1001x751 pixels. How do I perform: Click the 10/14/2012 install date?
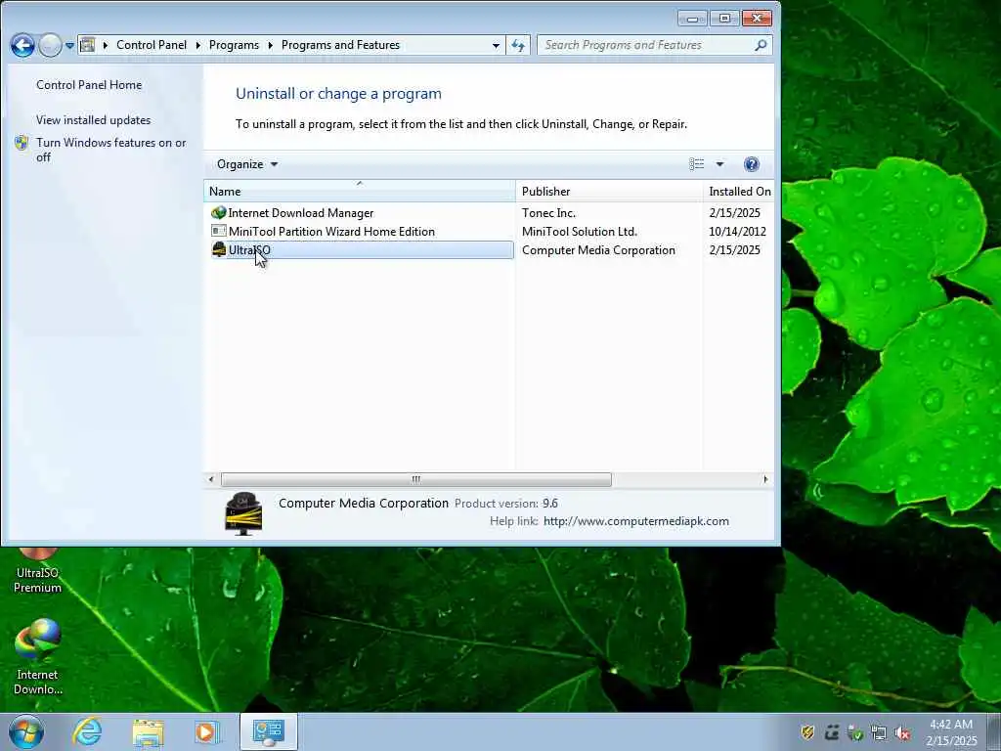click(737, 231)
